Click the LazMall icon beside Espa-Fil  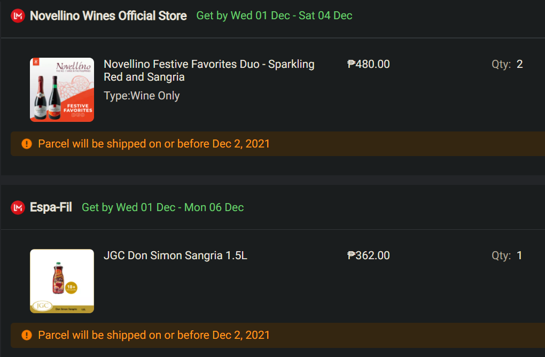click(x=18, y=207)
